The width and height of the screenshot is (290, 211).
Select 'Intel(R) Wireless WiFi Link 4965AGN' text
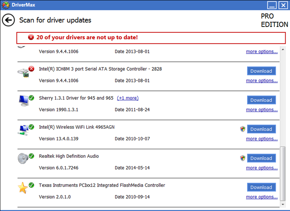[77, 127]
